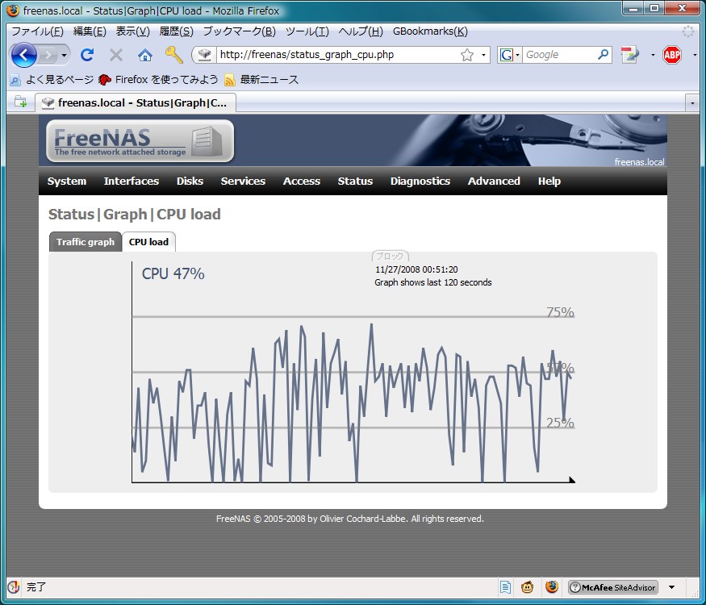Open the 編集(E) menu
Viewport: 706px width, 605px height.
point(90,31)
